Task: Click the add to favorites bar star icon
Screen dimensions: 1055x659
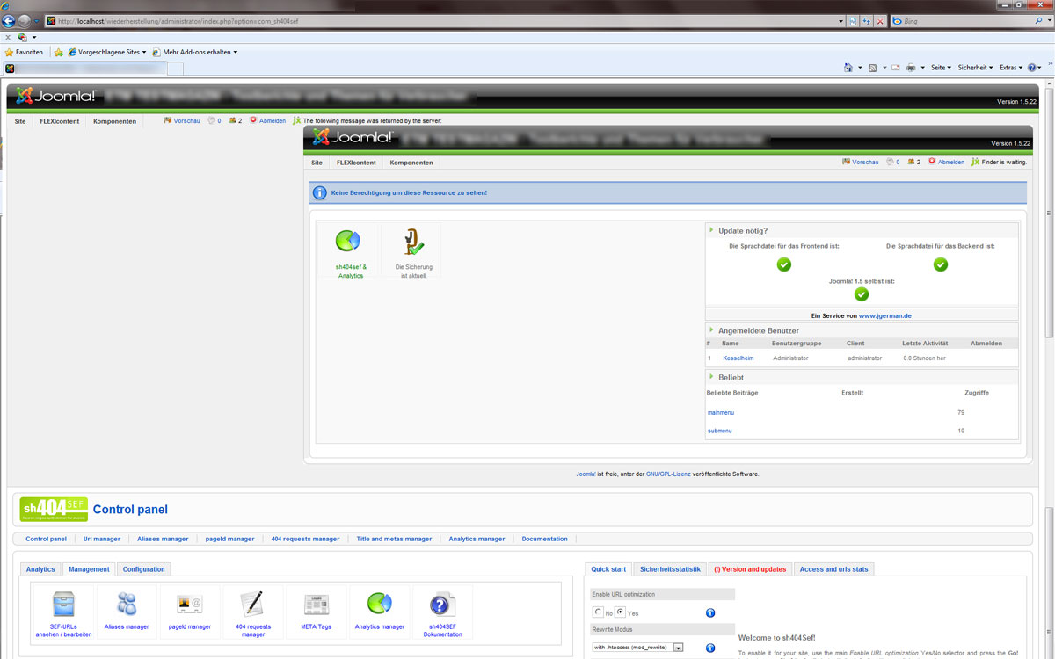Action: tap(59, 52)
